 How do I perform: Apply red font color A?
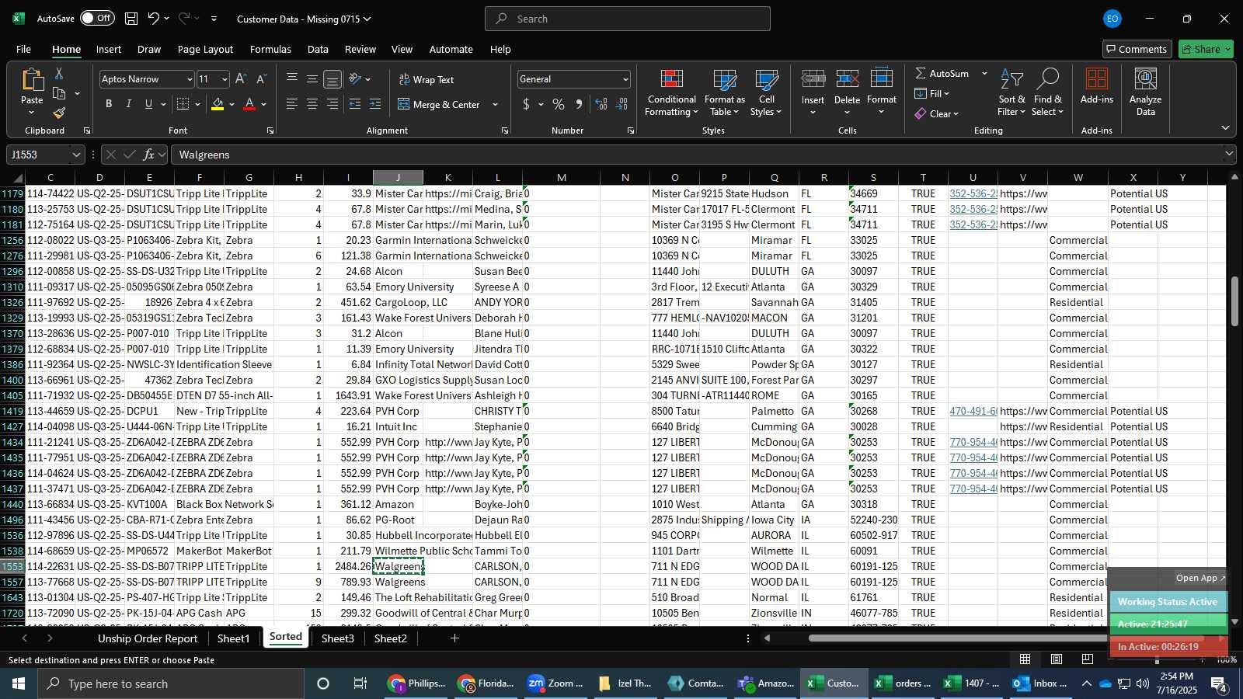pos(249,104)
